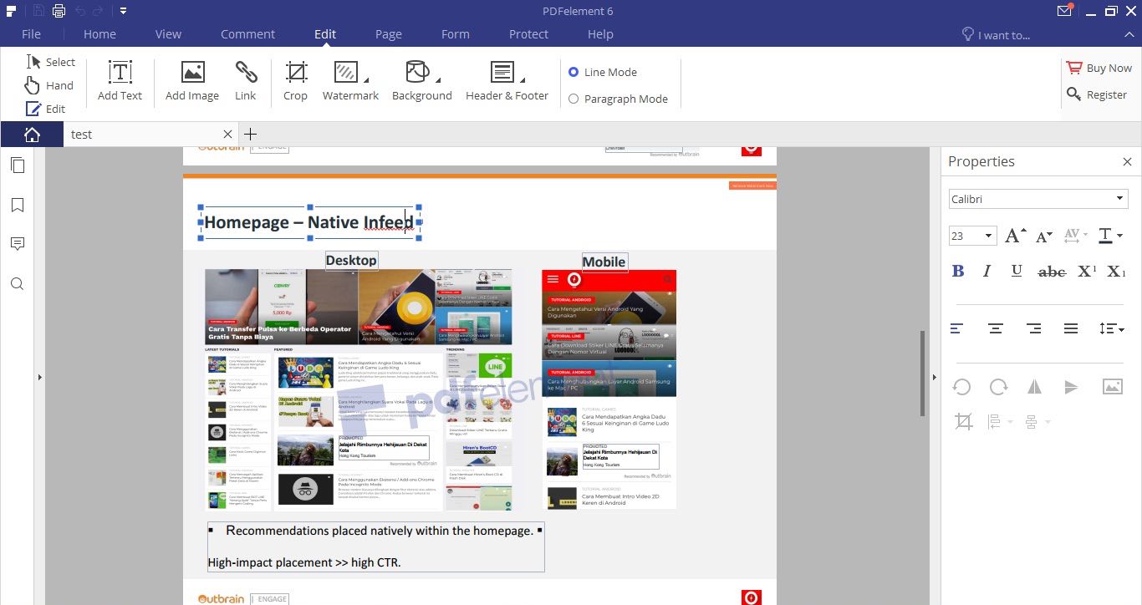Center-align text in Properties panel
Image resolution: width=1142 pixels, height=605 pixels.
pos(995,328)
